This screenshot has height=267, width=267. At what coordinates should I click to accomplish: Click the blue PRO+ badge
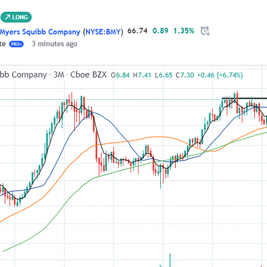16,44
